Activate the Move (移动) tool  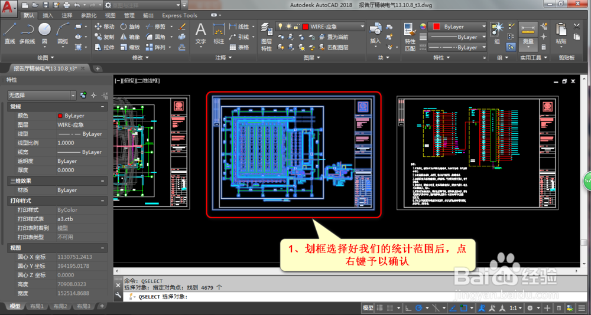(x=105, y=27)
